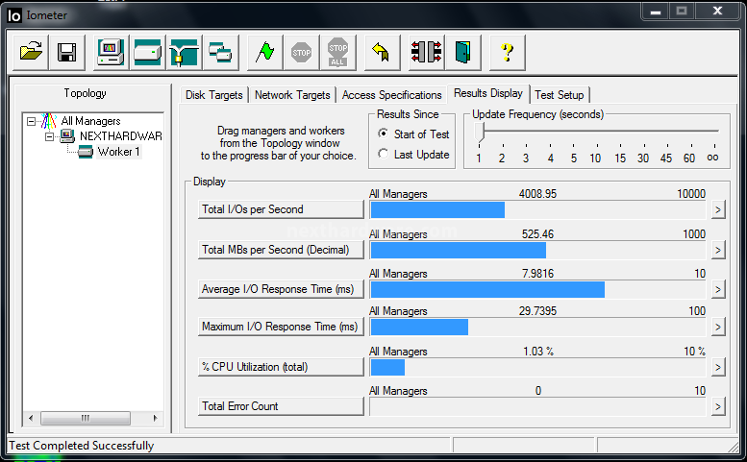
Task: Click the % CPU Utilization (total) button
Action: [281, 367]
